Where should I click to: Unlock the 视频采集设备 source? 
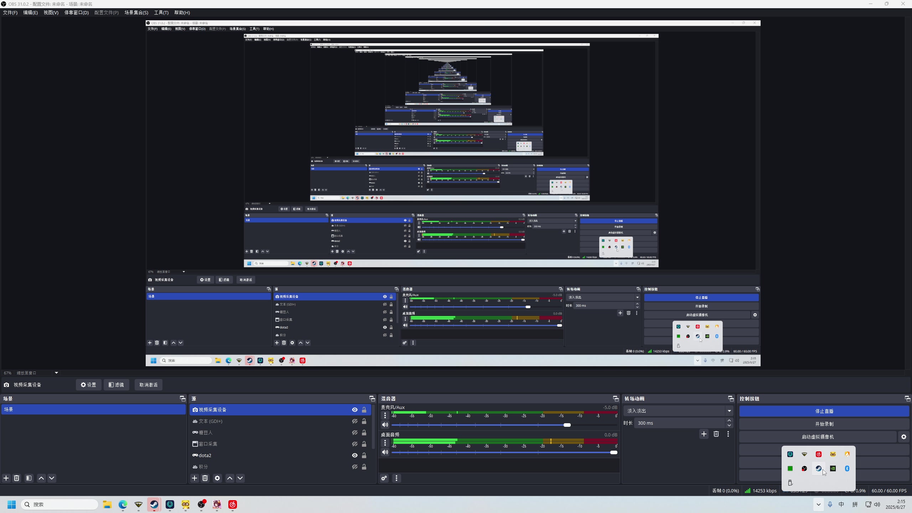[x=364, y=410]
